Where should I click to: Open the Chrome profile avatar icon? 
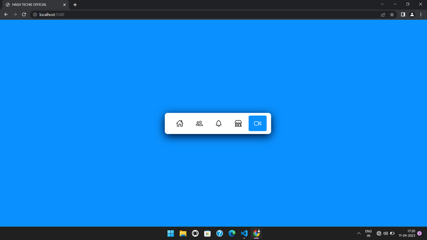click(412, 15)
